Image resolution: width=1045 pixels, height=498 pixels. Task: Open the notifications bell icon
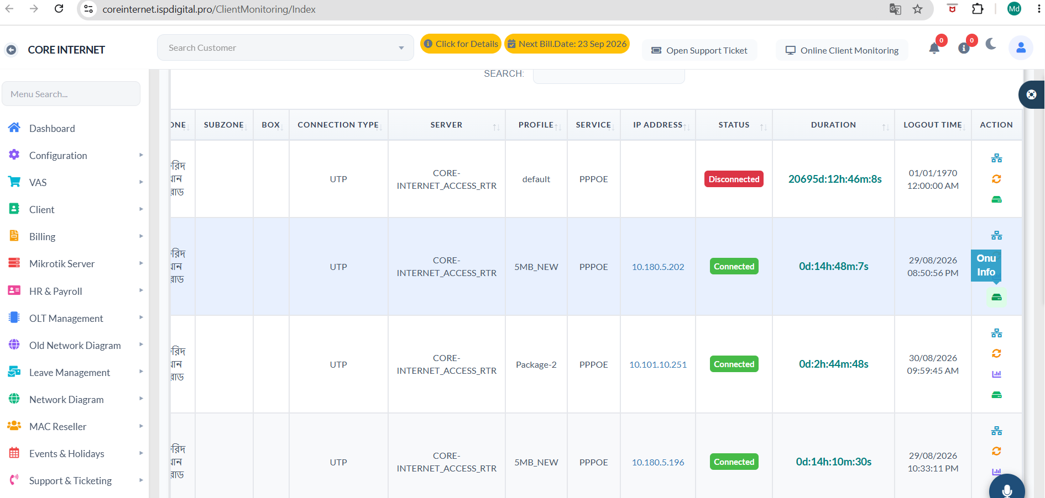coord(934,48)
